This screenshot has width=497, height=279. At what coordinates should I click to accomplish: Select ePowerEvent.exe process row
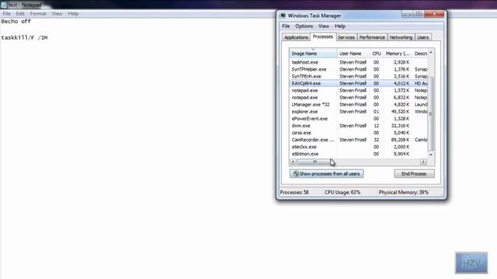click(x=359, y=119)
